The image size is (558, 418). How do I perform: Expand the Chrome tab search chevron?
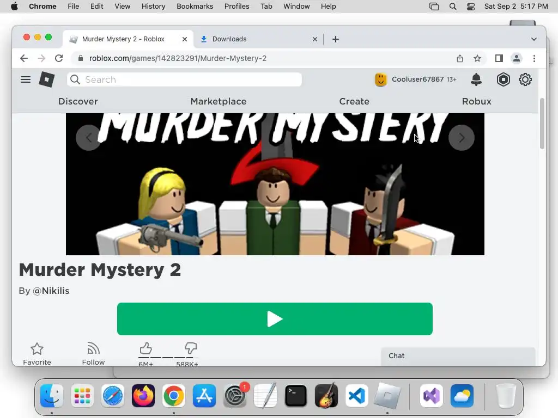[x=534, y=39]
